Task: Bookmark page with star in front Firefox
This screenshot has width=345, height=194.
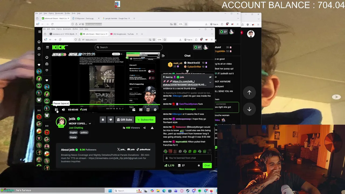Action: [165, 40]
